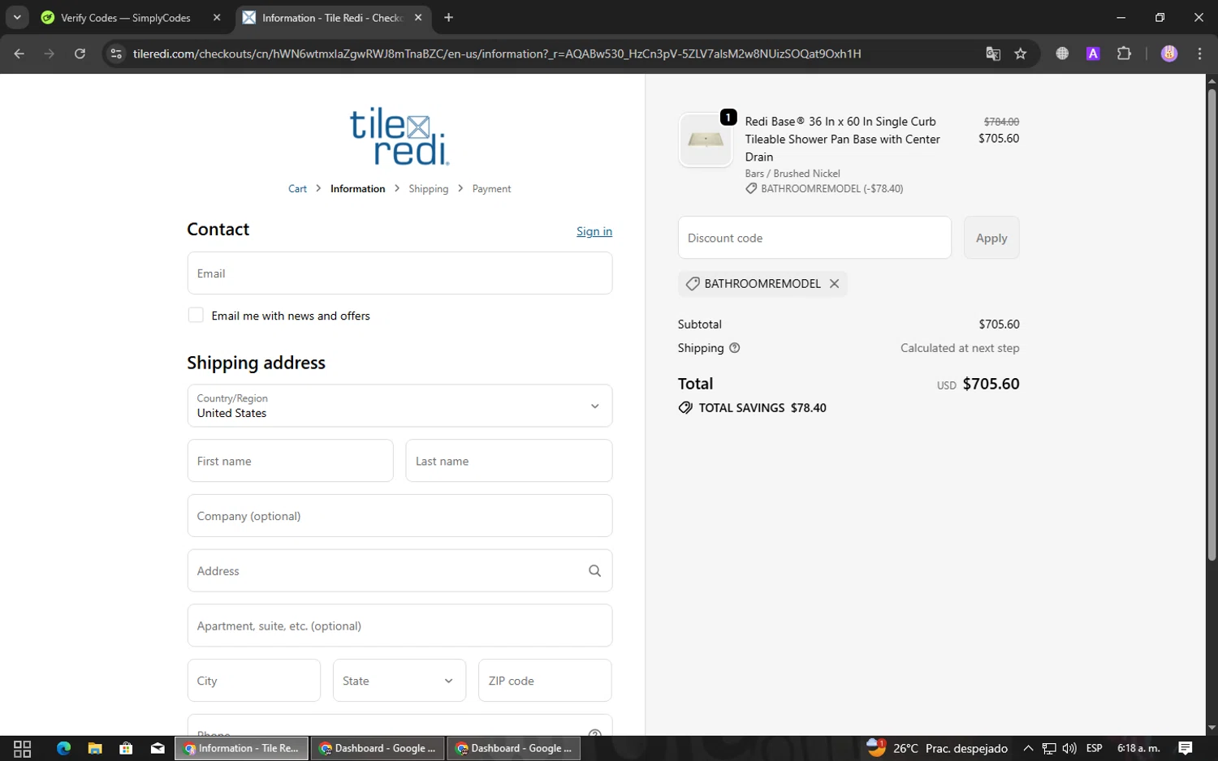Switch to the Verify Codes SimplyCodes tab
1218x761 pixels.
click(126, 17)
